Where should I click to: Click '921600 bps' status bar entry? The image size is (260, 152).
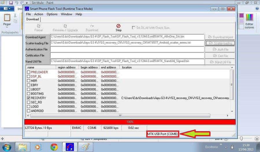tap(111, 128)
